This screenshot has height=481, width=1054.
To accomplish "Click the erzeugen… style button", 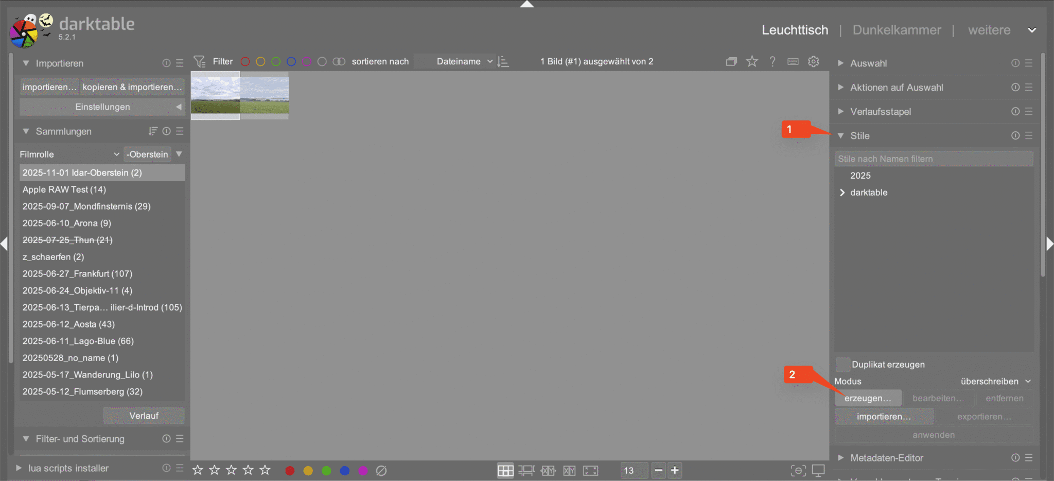I will 868,398.
